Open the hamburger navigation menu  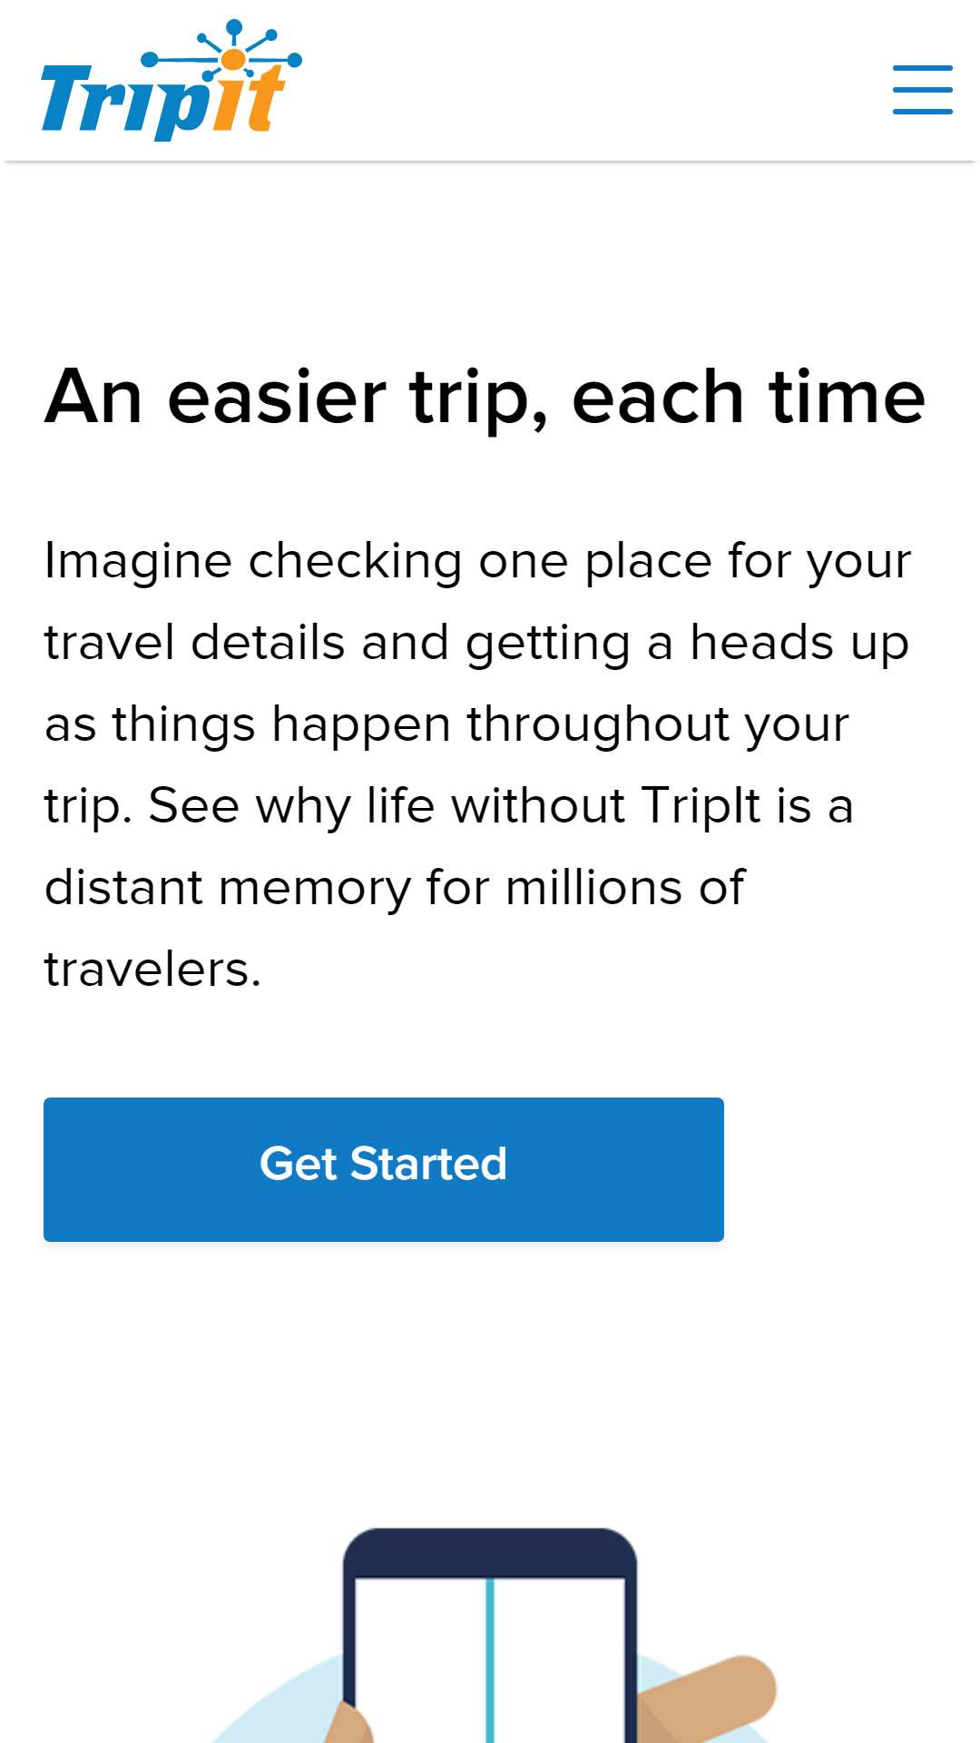coord(922,89)
